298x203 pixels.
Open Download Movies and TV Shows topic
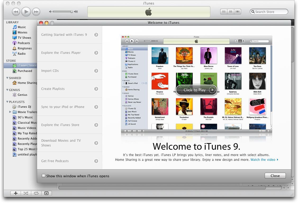[70, 143]
